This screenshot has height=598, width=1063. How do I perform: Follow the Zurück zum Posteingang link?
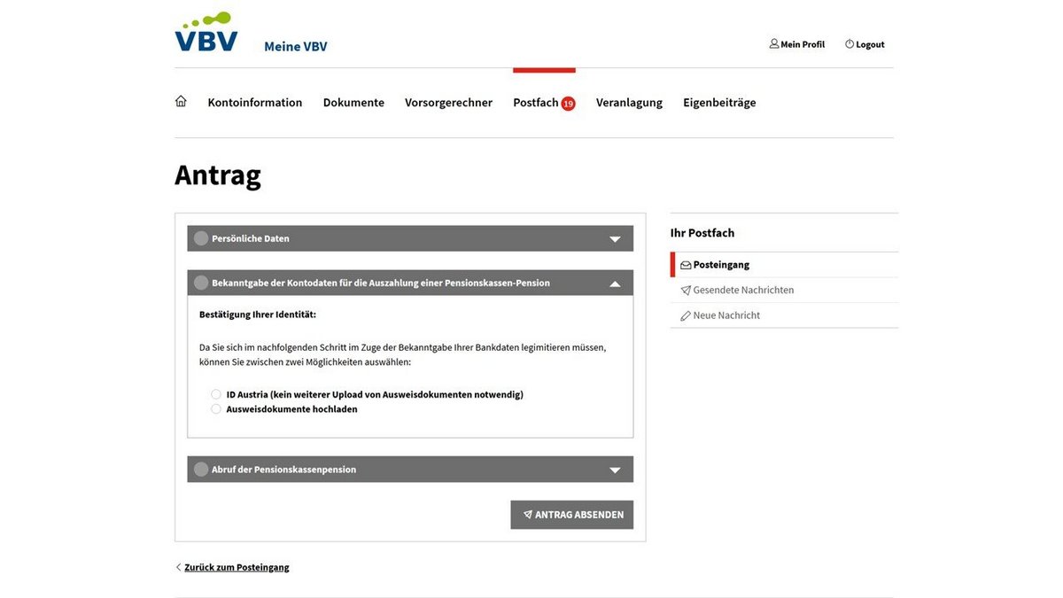(236, 566)
